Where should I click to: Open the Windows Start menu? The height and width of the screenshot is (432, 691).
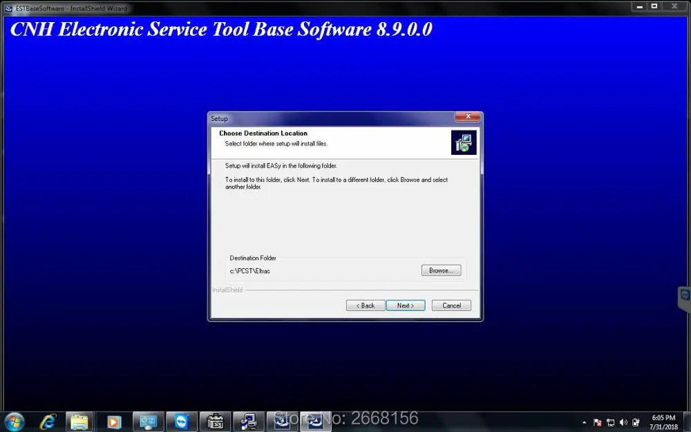tap(14, 422)
